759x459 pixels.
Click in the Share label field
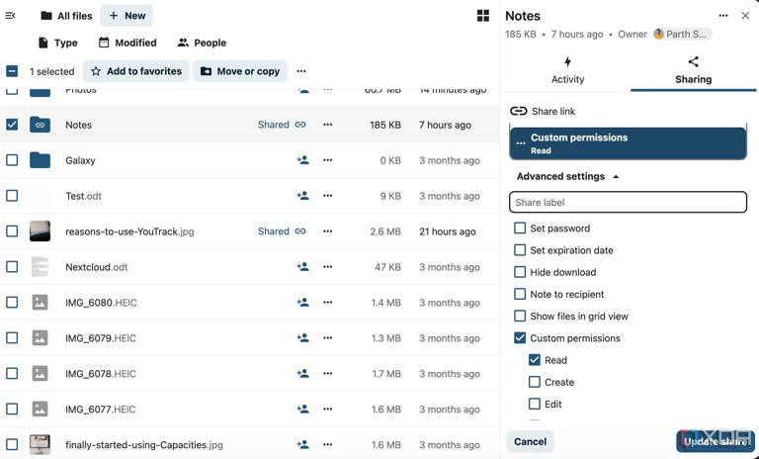pos(628,202)
